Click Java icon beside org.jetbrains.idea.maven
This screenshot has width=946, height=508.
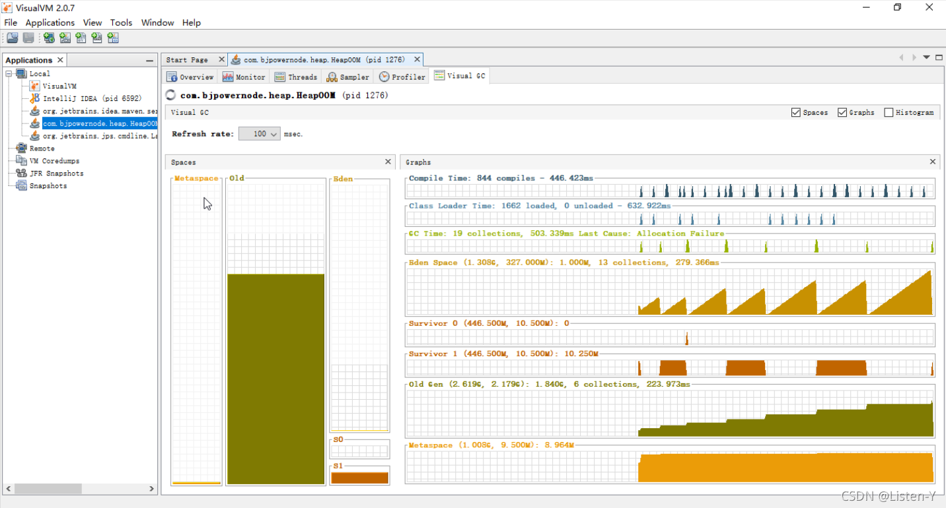point(35,111)
